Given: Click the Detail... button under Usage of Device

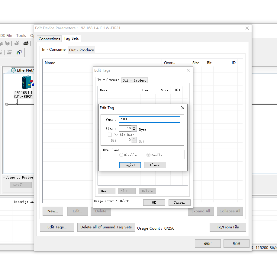Looking at the screenshot, I should coord(21,185).
